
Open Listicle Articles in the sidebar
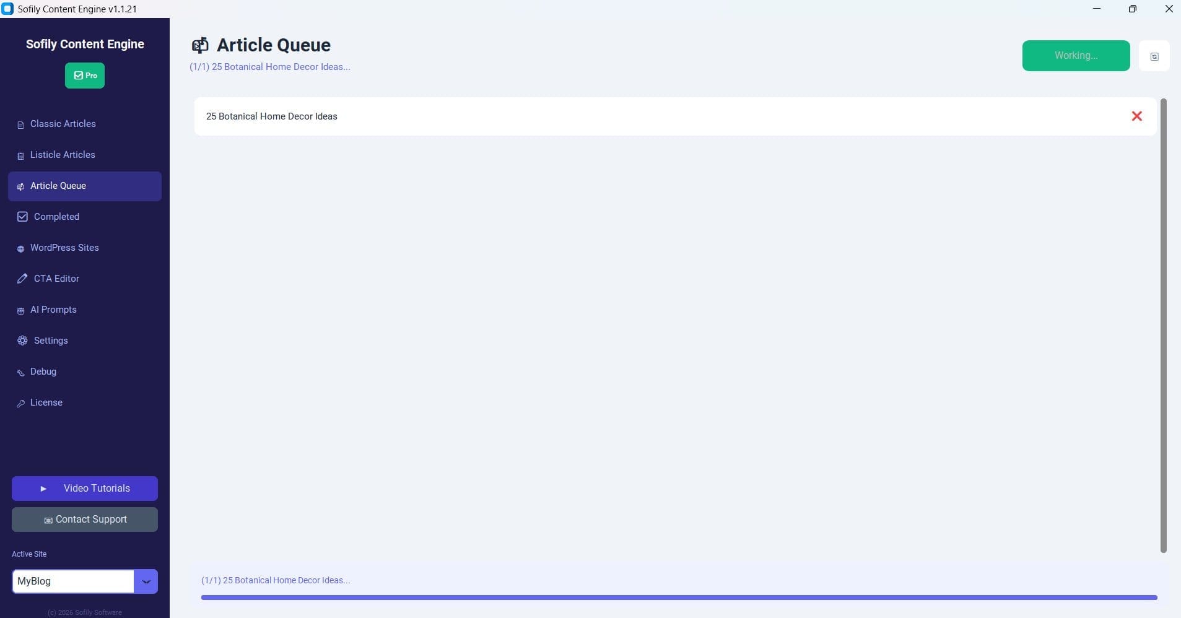[85, 155]
